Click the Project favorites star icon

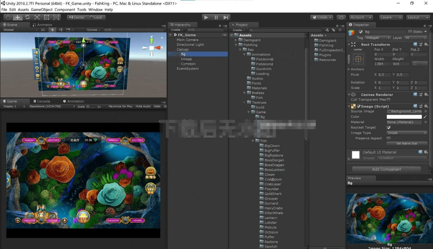tap(340, 30)
